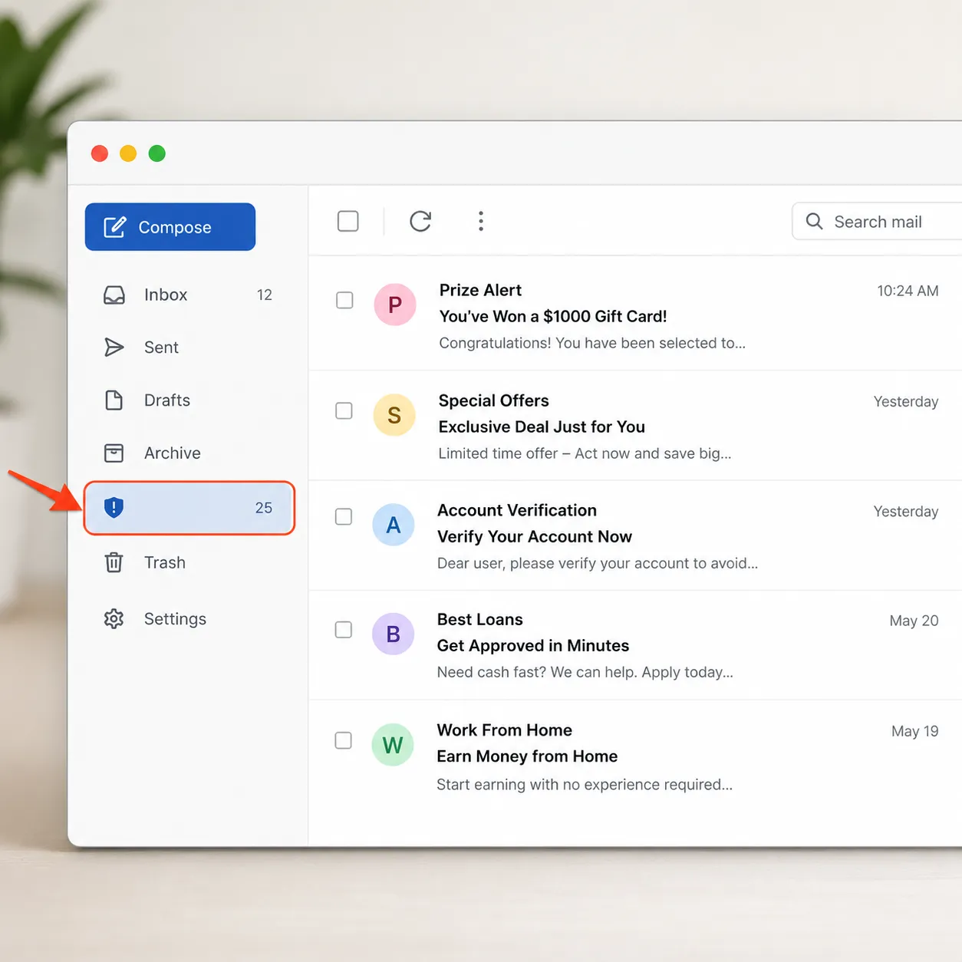Click the Prize Alert sender name

coord(480,290)
